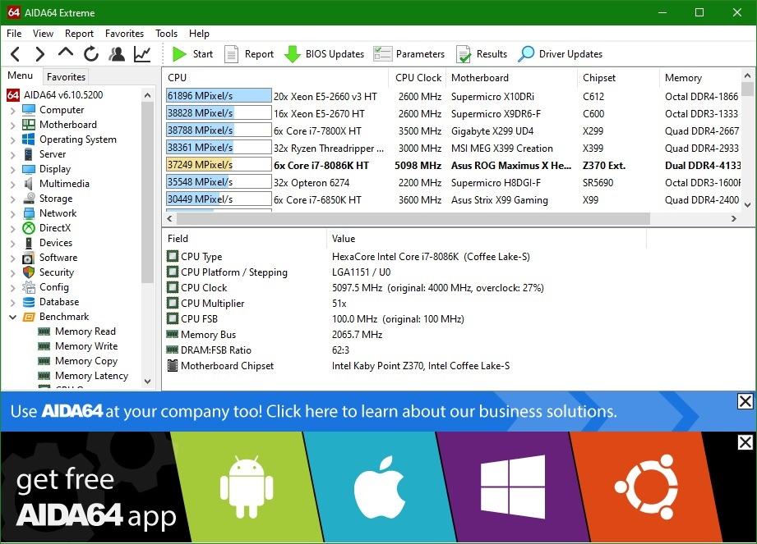Click the highlighted 37249 MPixel/s result bar

point(219,165)
